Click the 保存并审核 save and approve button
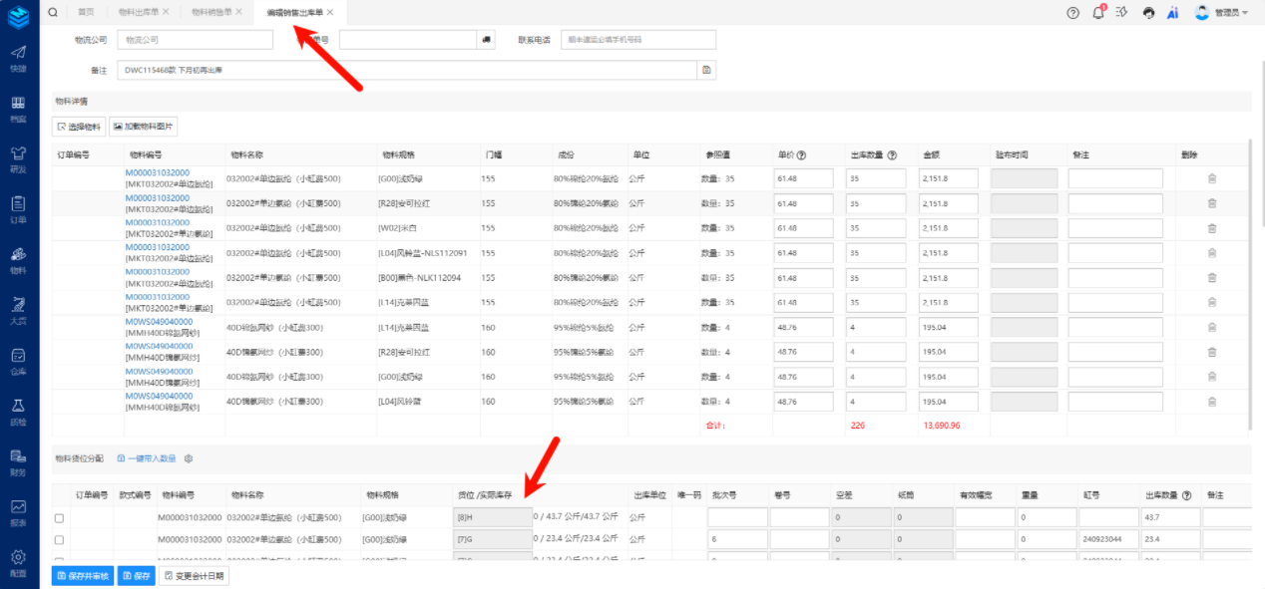Viewport: 1265px width, 589px height. [x=82, y=576]
